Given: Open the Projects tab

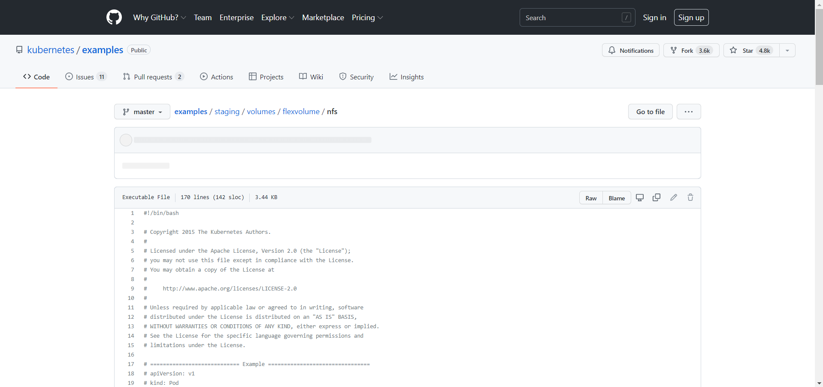Looking at the screenshot, I should point(266,77).
